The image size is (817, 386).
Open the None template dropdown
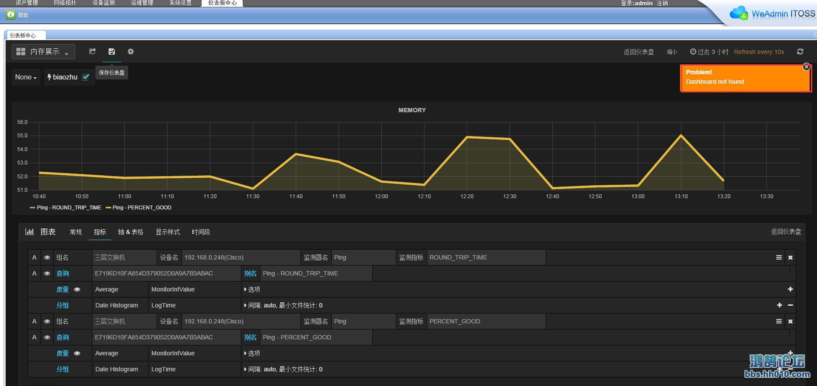coord(26,77)
